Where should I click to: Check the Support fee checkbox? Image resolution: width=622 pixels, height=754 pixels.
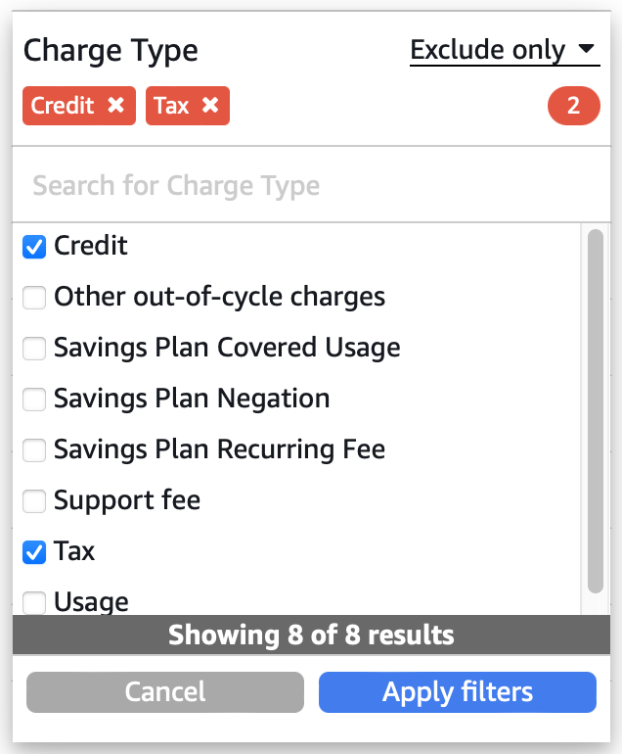[x=34, y=501]
